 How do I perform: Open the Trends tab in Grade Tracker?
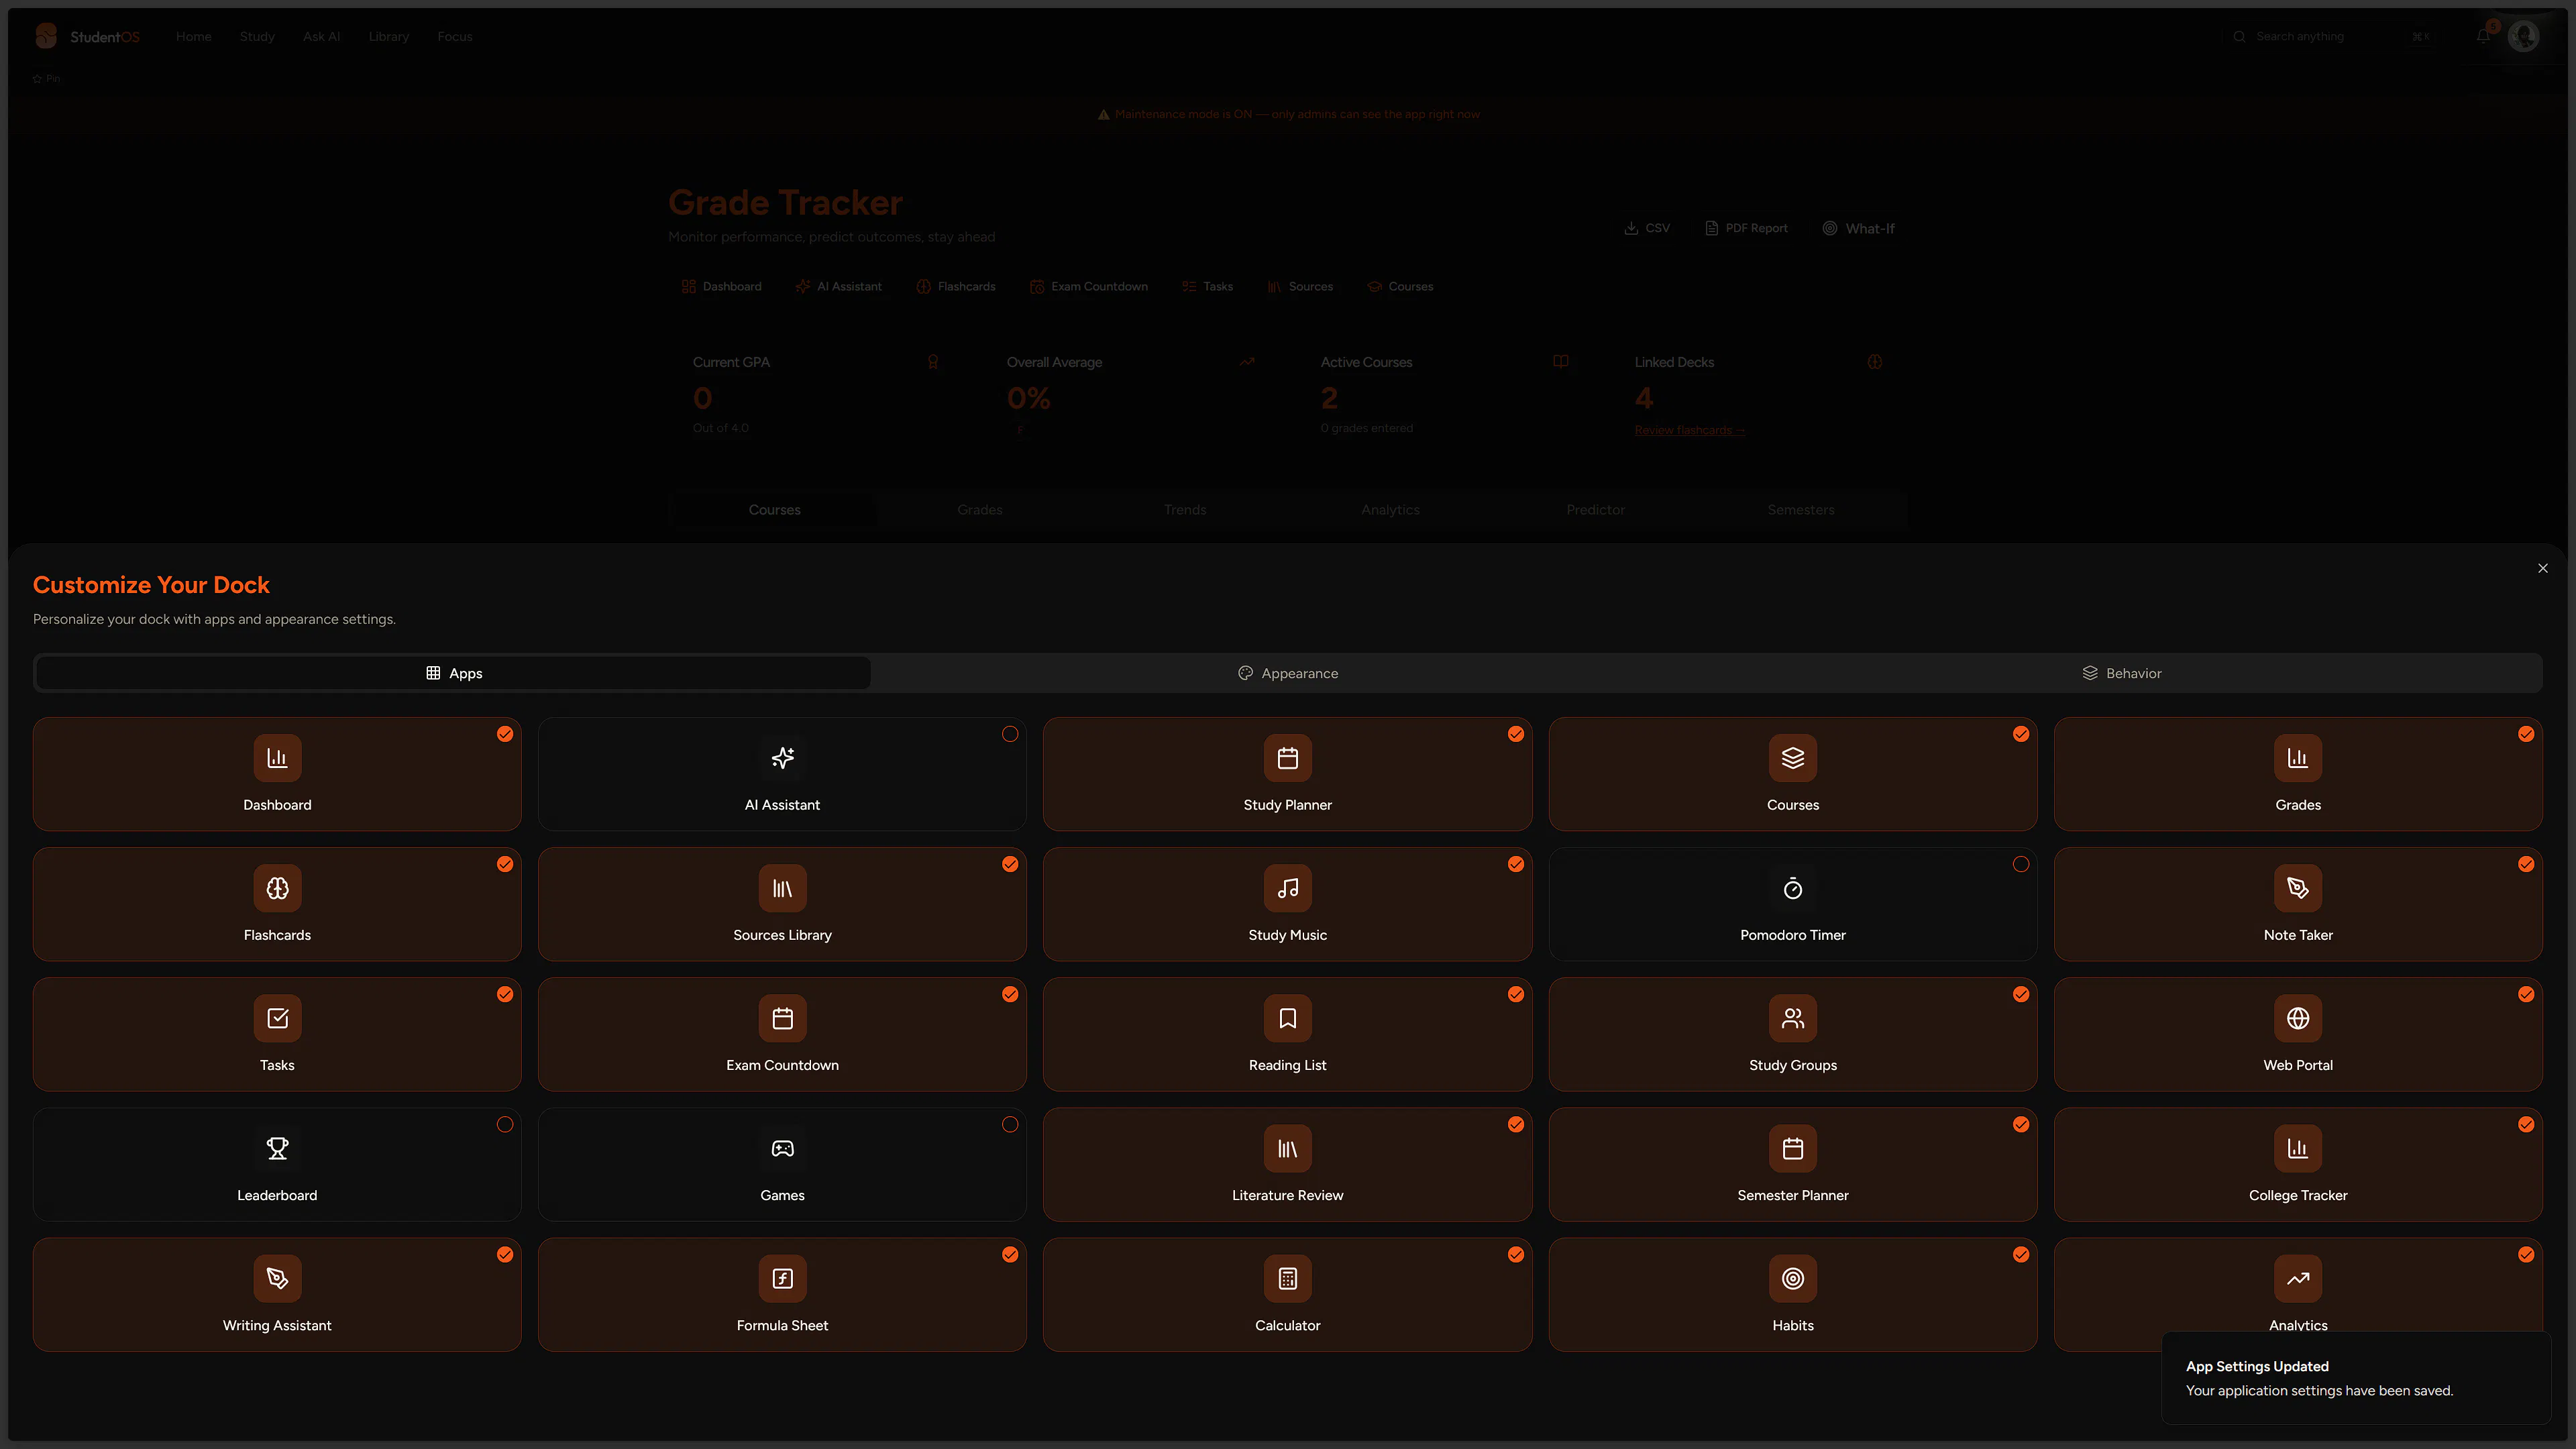click(1185, 510)
